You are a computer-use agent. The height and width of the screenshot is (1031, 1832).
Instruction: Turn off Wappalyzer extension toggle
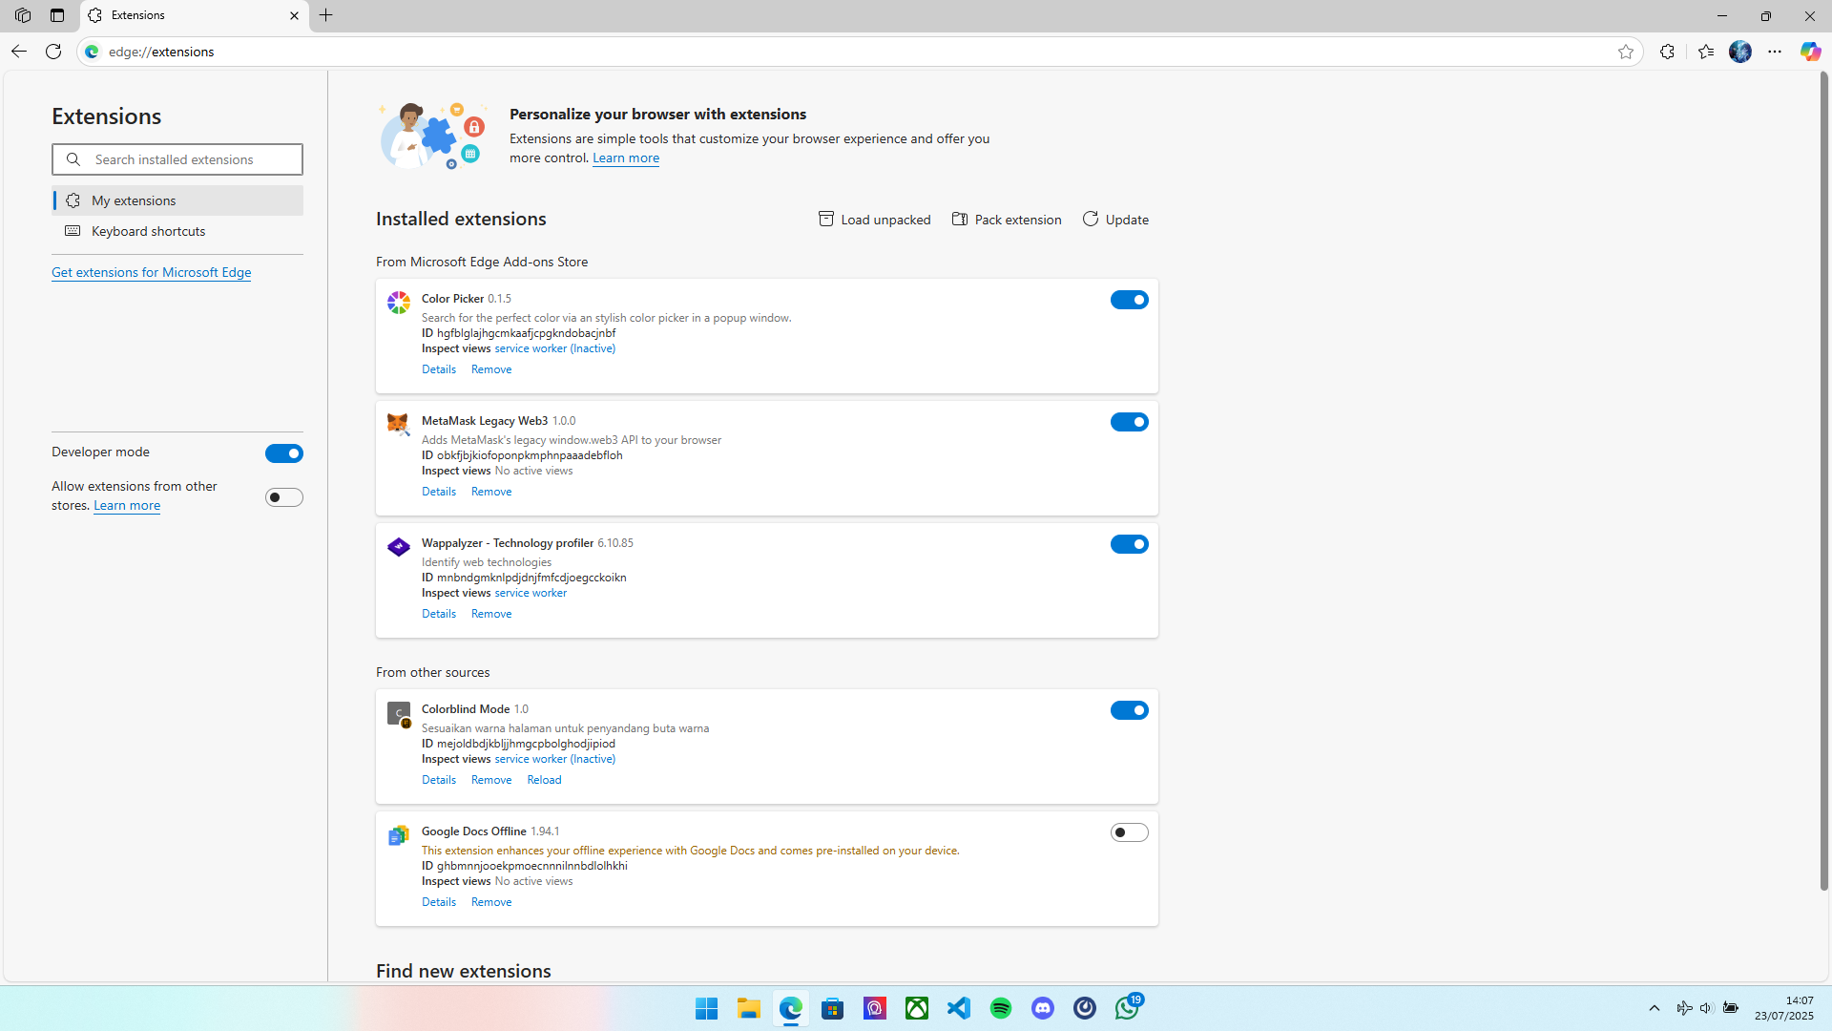tap(1129, 544)
